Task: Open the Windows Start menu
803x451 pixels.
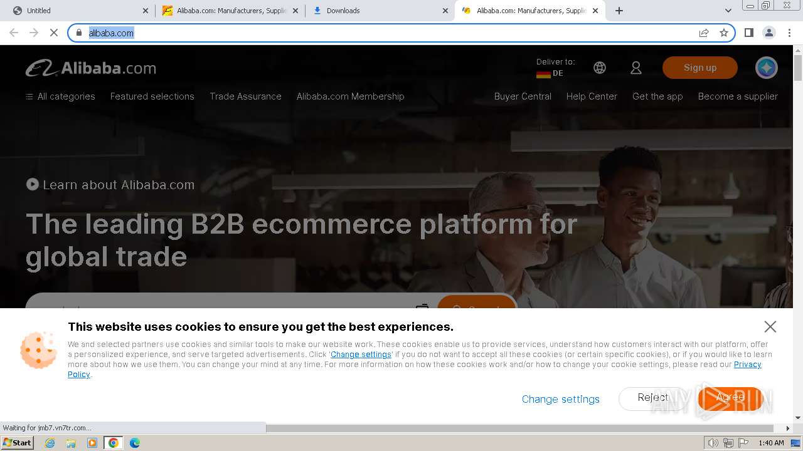Action: (18, 443)
